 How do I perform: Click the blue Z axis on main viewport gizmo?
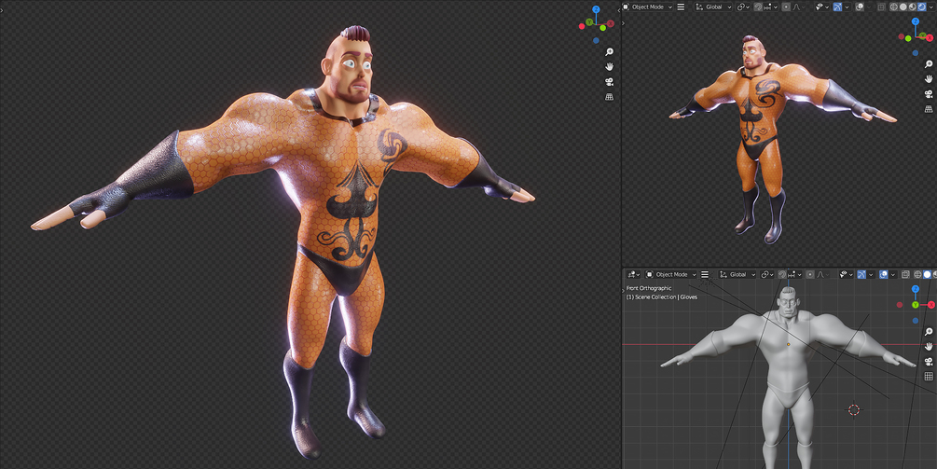click(x=596, y=9)
